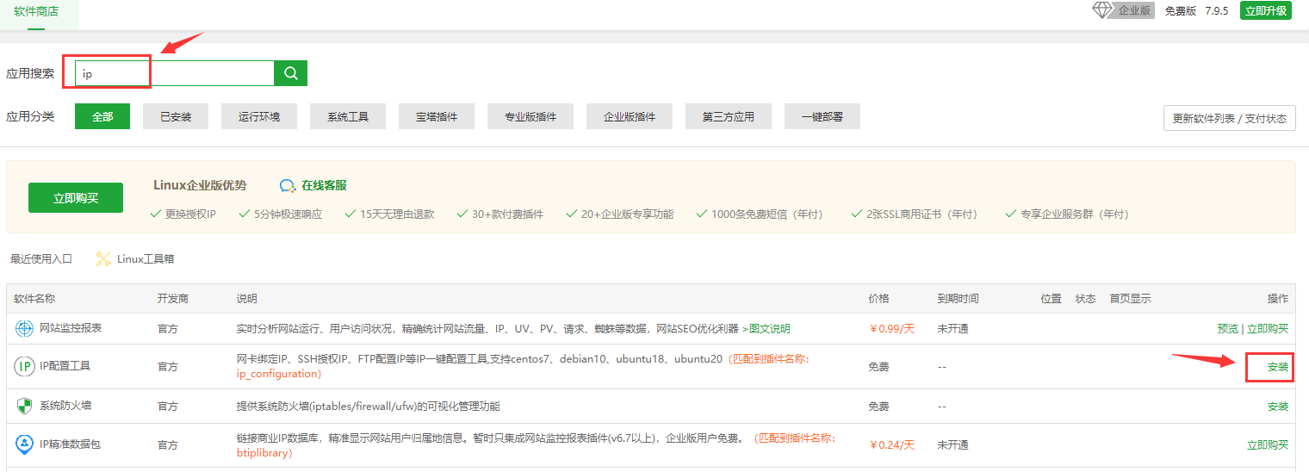Click the green search magnifier button
This screenshot has width=1309, height=472.
(290, 73)
